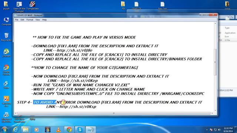The width and height of the screenshot is (237, 133).
Task: Click the Notepad horizontal scrollbar thumb
Action: pyautogui.click(x=114, y=113)
